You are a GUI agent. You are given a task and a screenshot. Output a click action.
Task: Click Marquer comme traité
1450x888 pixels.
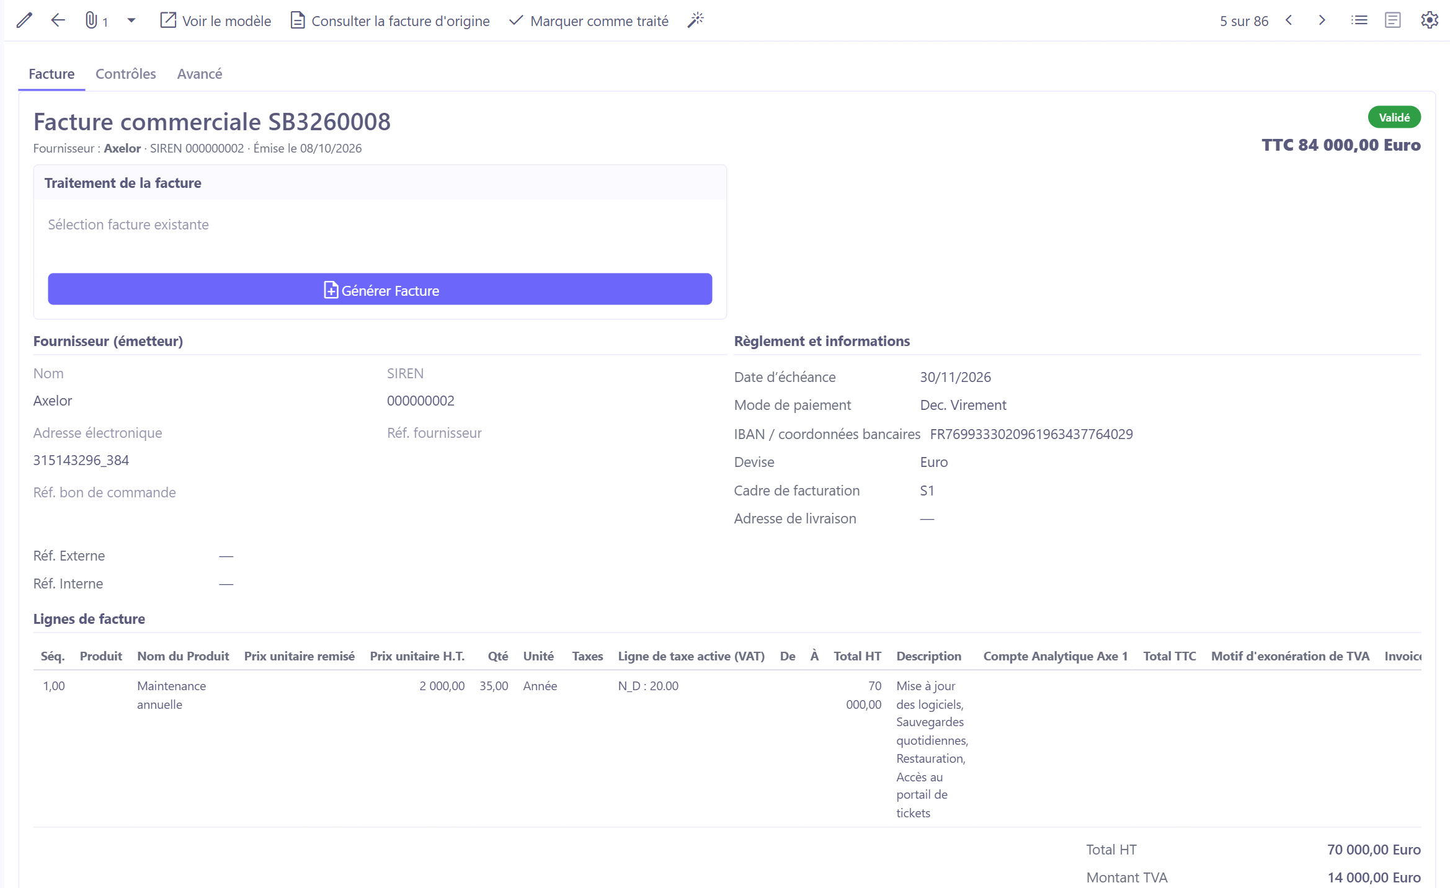coord(589,21)
